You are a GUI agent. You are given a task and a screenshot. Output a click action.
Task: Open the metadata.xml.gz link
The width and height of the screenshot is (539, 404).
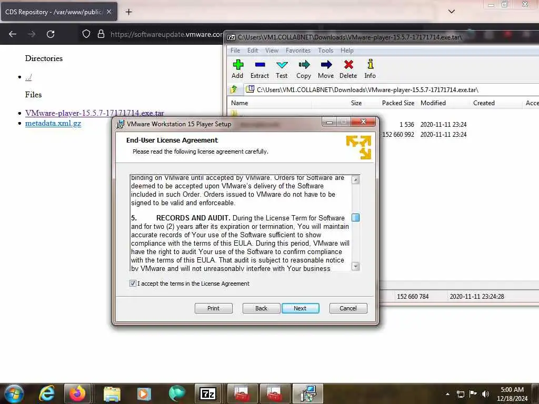pyautogui.click(x=53, y=123)
